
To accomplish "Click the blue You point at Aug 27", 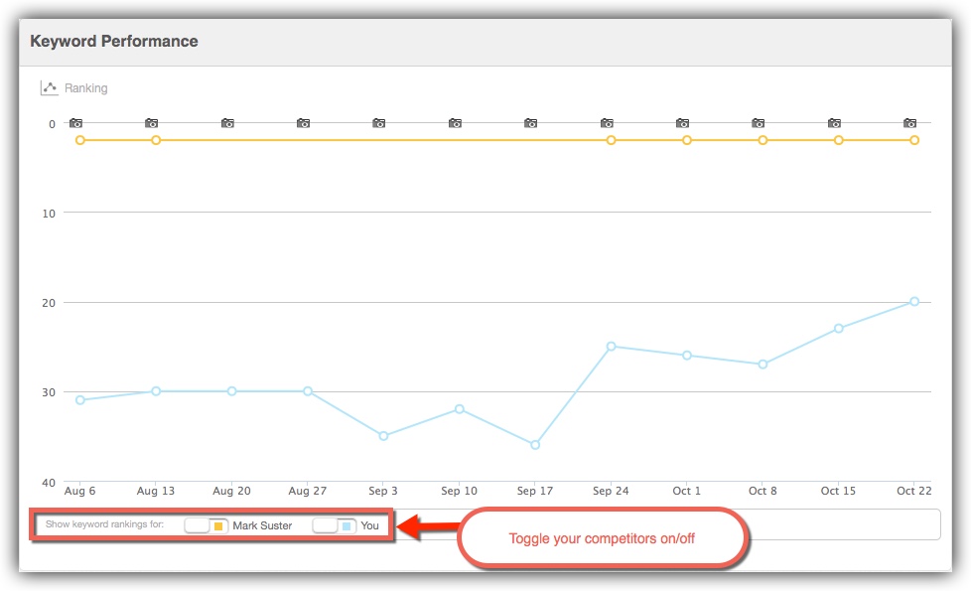I will (x=308, y=391).
